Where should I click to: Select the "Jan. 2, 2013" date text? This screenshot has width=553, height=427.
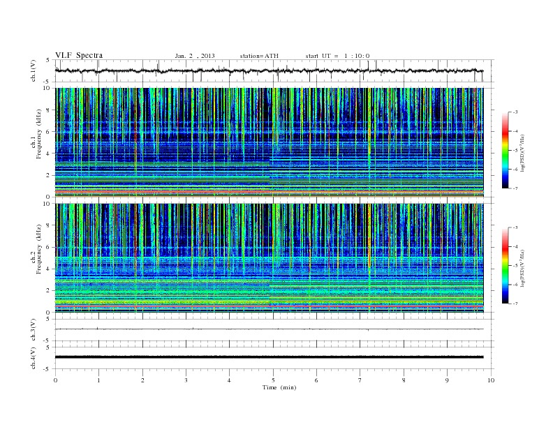pyautogui.click(x=195, y=56)
